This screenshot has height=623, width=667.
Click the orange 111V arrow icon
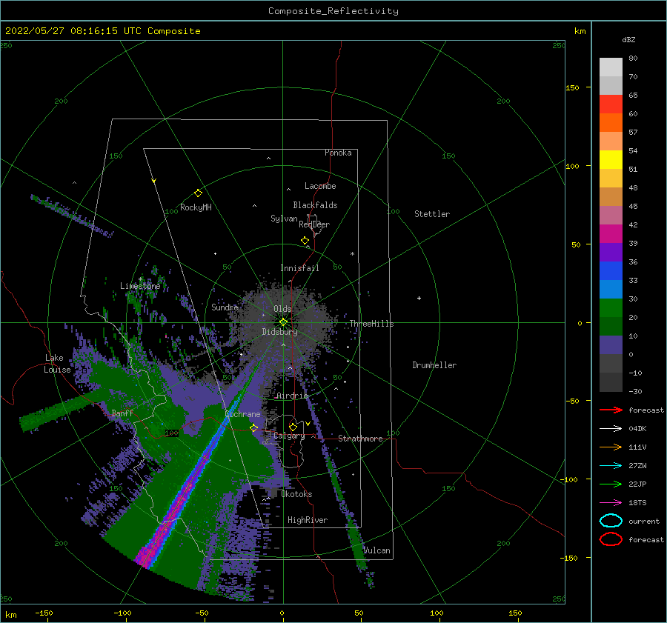611,447
